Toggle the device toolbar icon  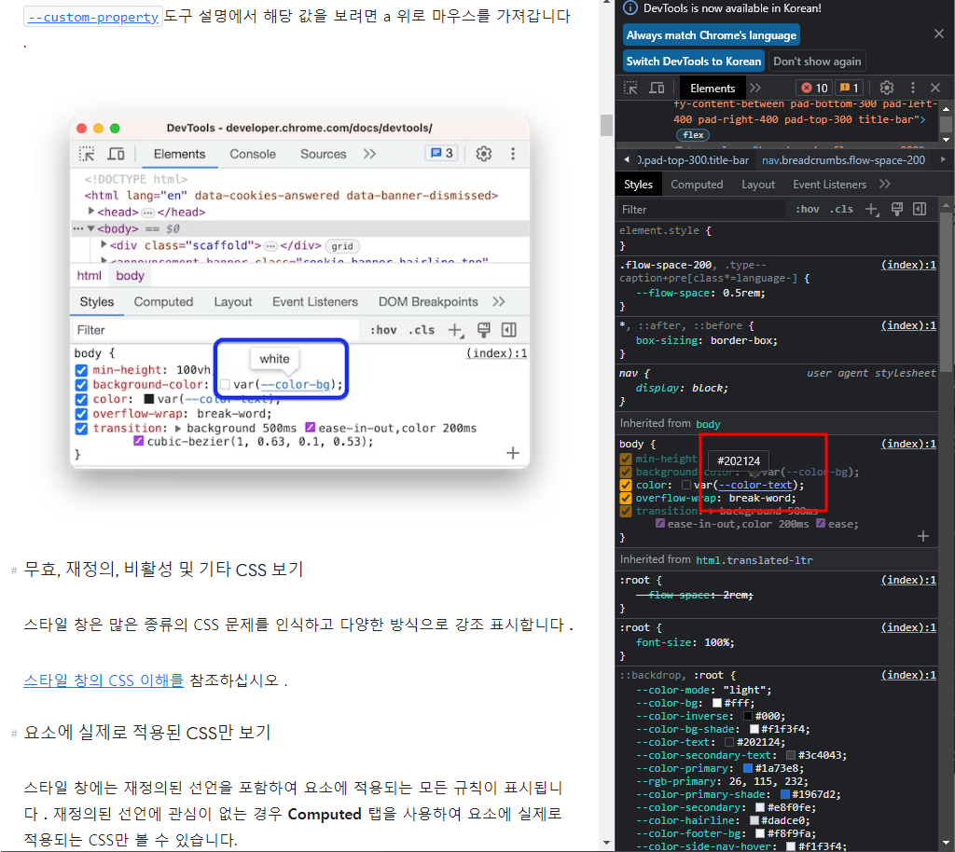pos(657,88)
